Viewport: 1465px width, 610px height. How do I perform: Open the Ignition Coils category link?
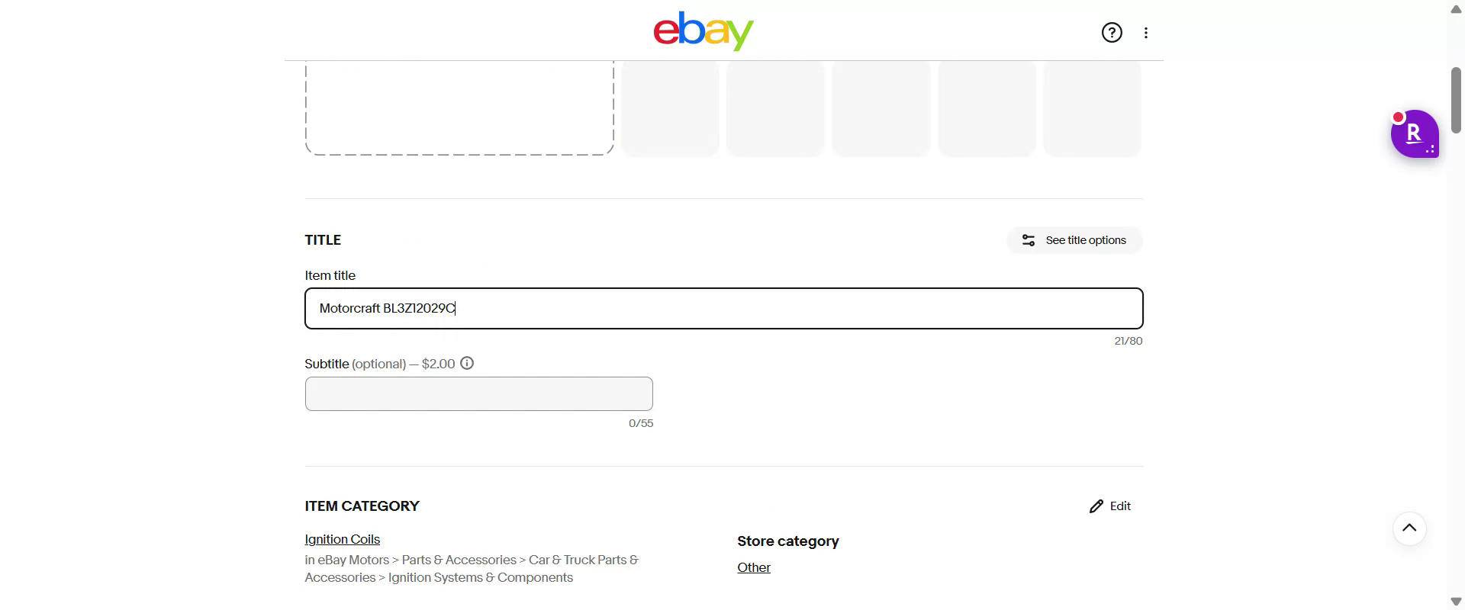342,539
